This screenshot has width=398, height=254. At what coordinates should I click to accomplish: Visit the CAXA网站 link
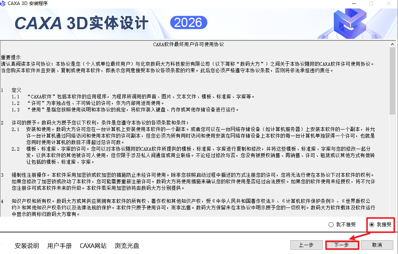coord(93,246)
